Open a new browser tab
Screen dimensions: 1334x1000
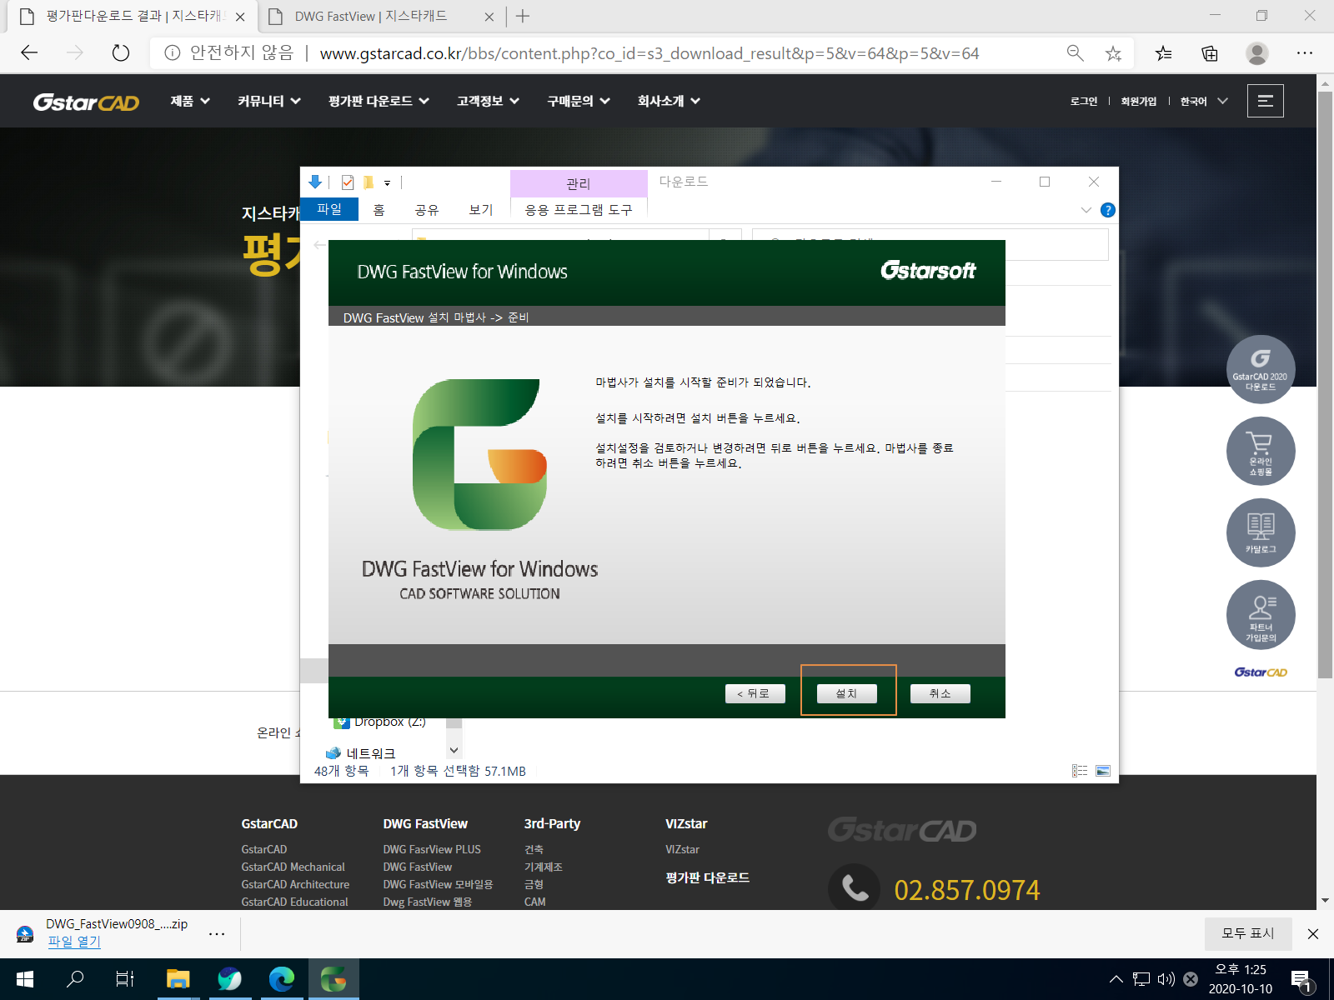pyautogui.click(x=523, y=16)
